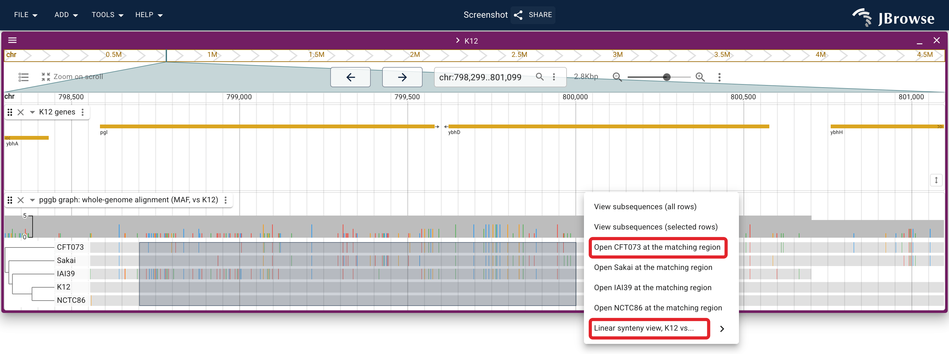Collapse the K12 genes track
The height and width of the screenshot is (354, 949).
[32, 112]
